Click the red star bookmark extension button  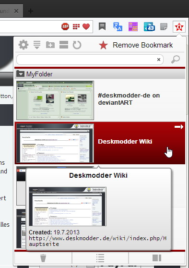tap(179, 27)
